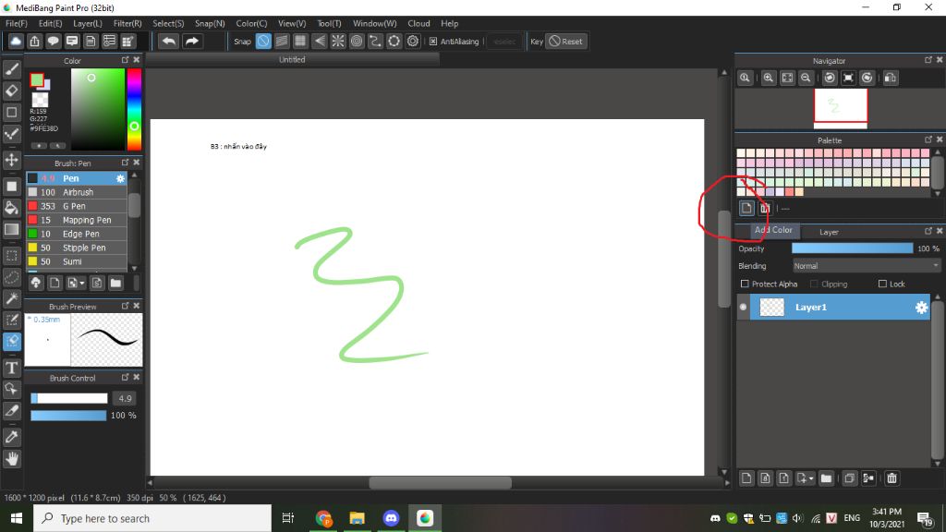This screenshot has width=946, height=532.
Task: Add new layer in Layer panel
Action: tap(746, 478)
